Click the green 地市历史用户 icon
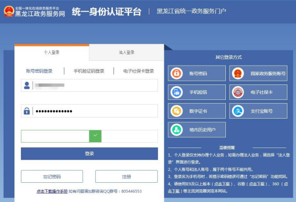This screenshot has height=202, width=296. pos(177,130)
